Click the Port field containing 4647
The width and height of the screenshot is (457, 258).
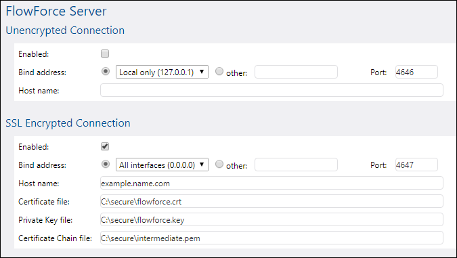(x=416, y=165)
